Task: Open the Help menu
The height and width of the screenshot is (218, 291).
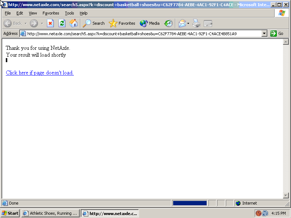Action: (x=84, y=13)
